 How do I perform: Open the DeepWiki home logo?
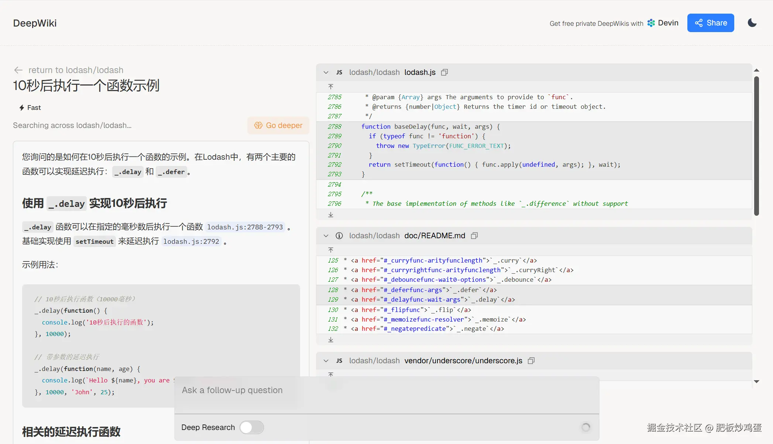pyautogui.click(x=35, y=23)
